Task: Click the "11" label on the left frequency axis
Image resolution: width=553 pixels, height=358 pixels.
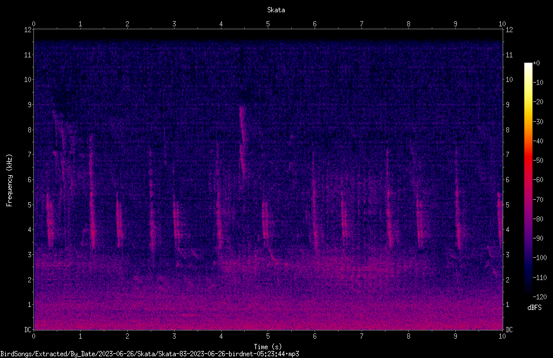Action: click(28, 54)
